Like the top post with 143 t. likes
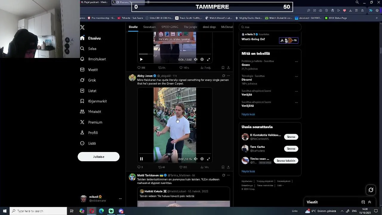382x215 pixels. pos(184,68)
